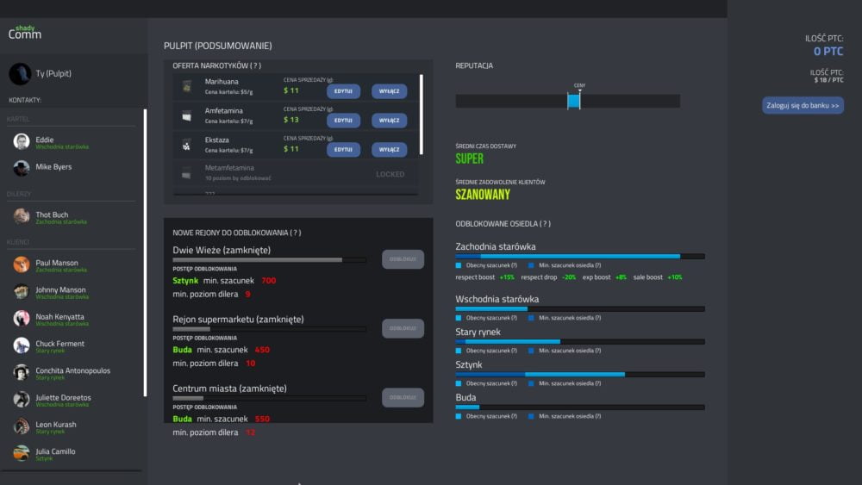This screenshot has width=862, height=485.
Task: Disable Marihuana with Wyłącz button
Action: (389, 91)
